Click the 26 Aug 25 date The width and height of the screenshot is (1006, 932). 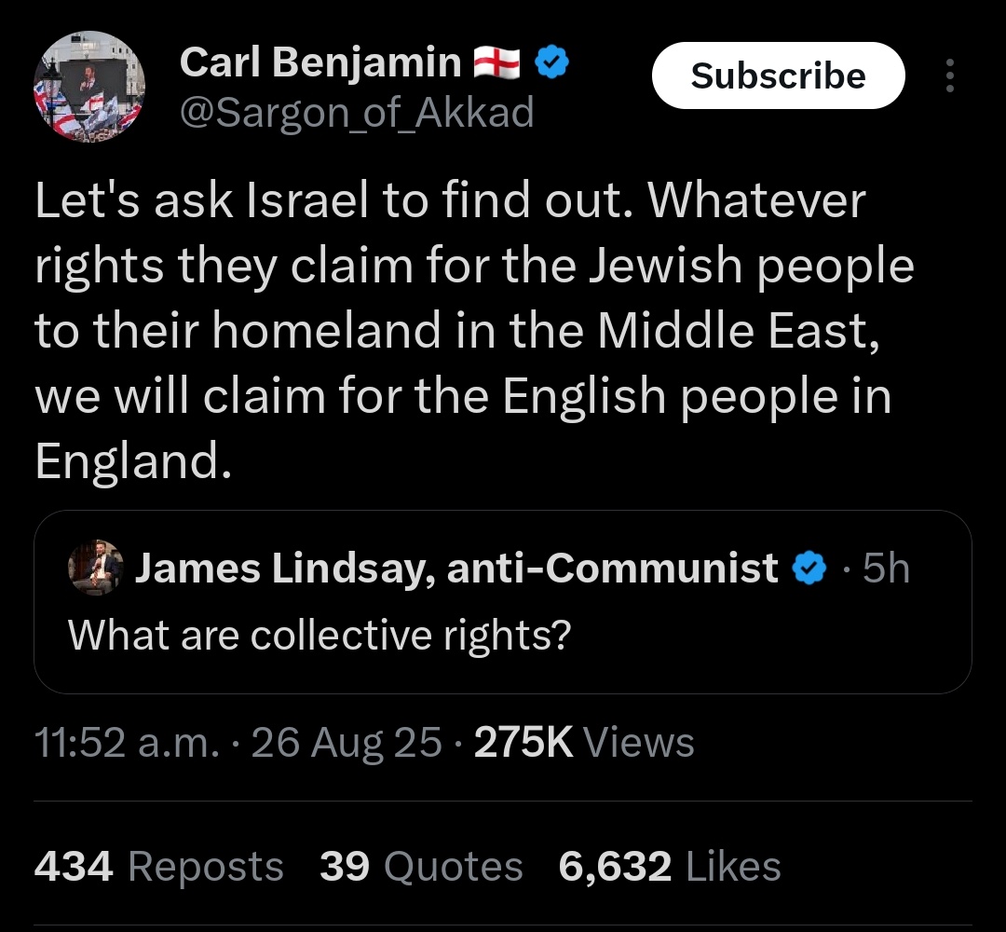[346, 743]
